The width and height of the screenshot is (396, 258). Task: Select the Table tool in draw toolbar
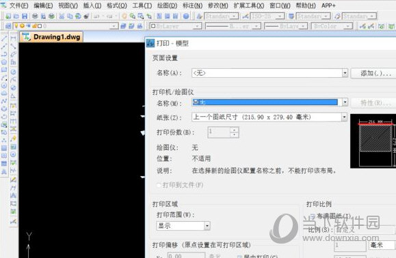4,164
